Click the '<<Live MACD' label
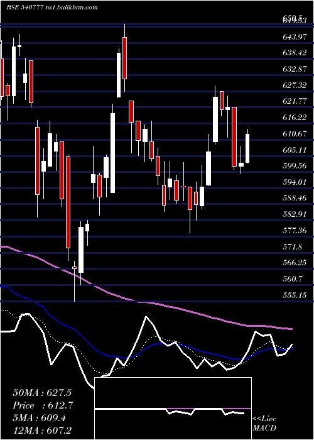Viewport: 314px width, 440px height. 264,424
